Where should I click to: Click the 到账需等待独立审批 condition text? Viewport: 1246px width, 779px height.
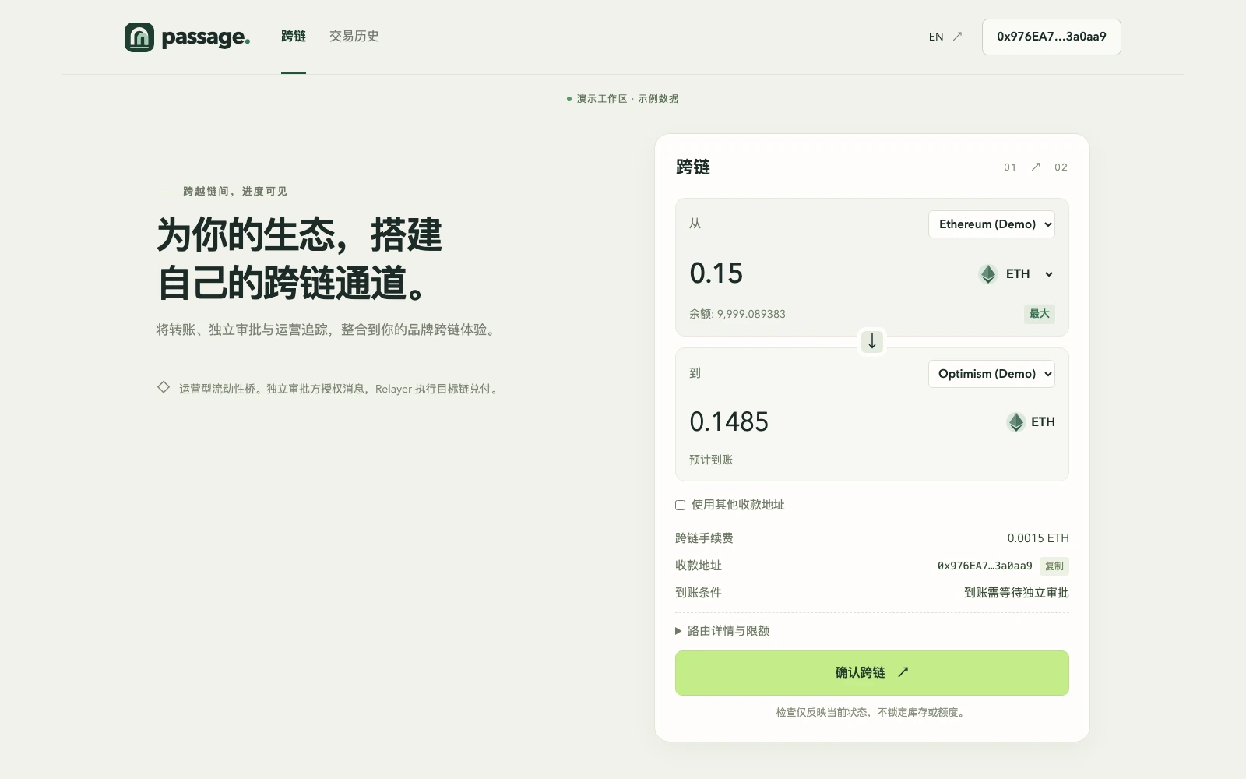(1016, 593)
